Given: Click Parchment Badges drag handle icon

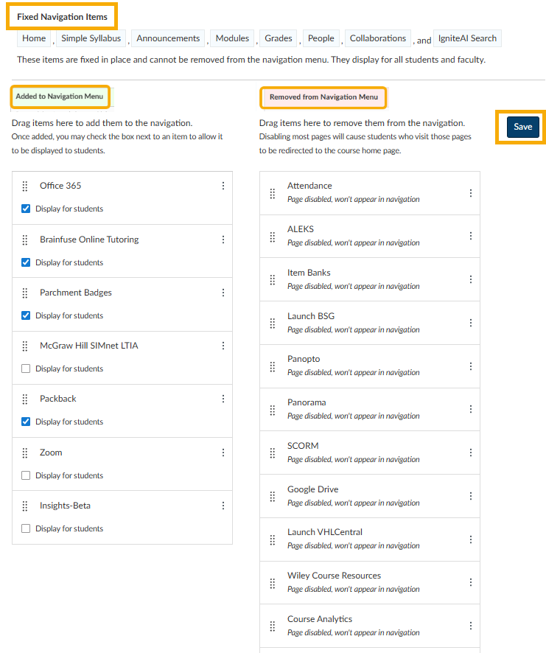Looking at the screenshot, I should pos(24,293).
